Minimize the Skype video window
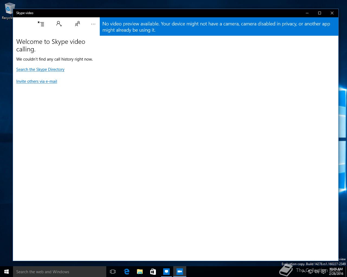The height and width of the screenshot is (277, 347). 307,13
